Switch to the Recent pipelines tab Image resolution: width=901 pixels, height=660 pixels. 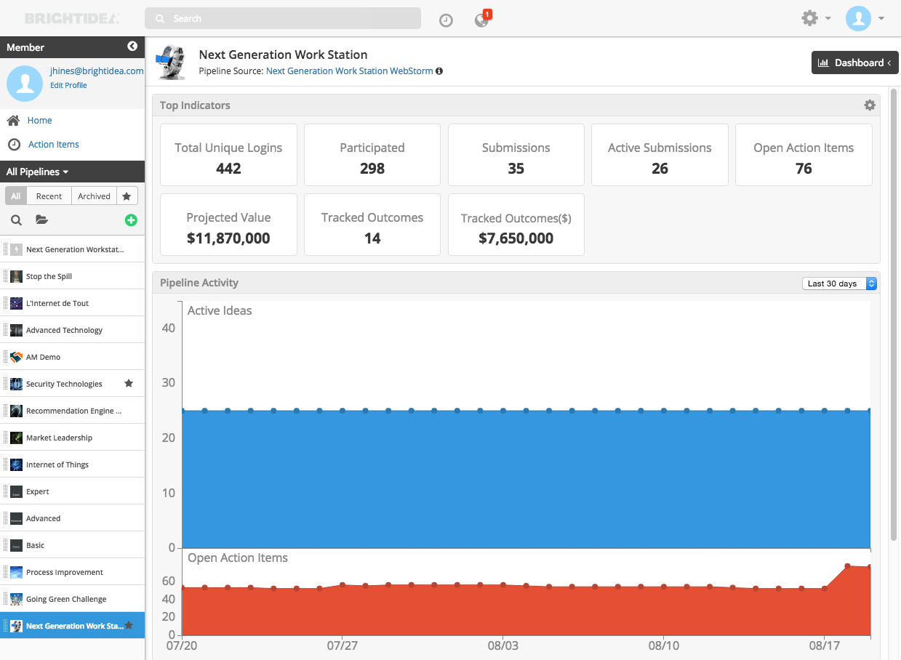pos(49,196)
